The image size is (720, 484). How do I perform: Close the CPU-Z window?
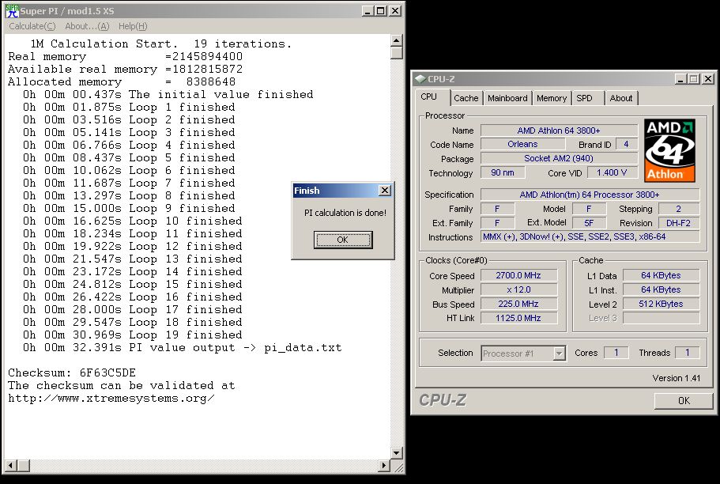708,79
